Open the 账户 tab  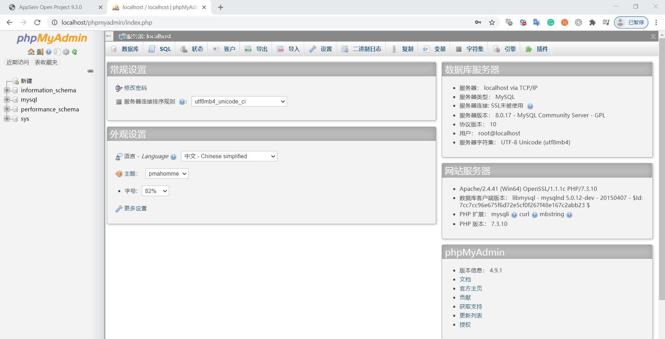pos(224,49)
